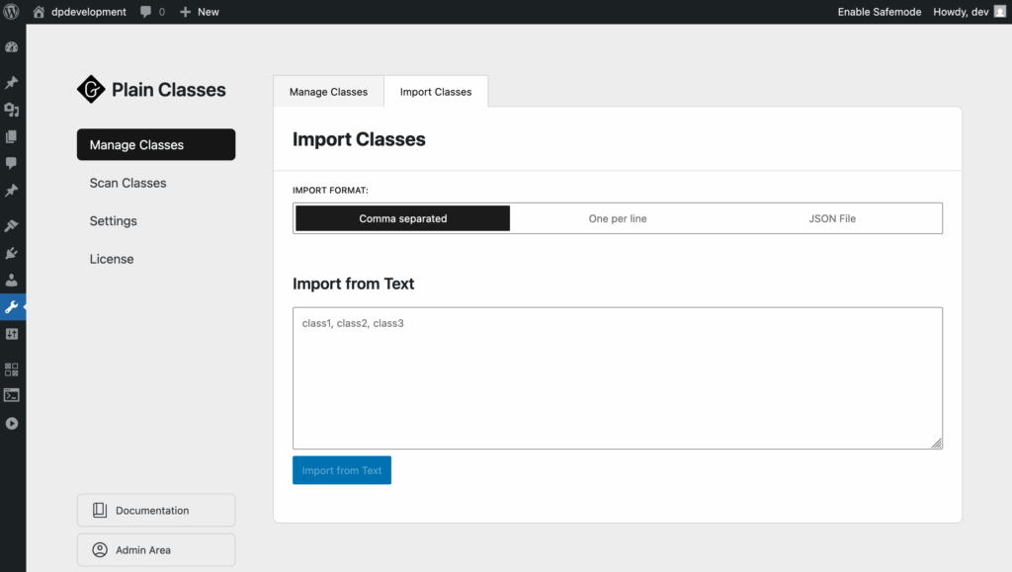Click the IMPORT FORMAT label

coord(330,191)
